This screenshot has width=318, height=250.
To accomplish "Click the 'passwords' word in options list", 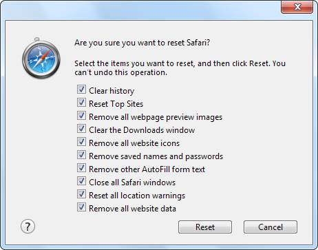I will [x=204, y=156].
